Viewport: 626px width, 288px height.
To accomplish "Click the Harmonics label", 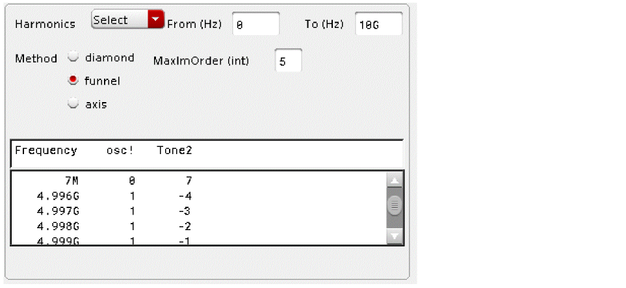I will click(x=45, y=24).
